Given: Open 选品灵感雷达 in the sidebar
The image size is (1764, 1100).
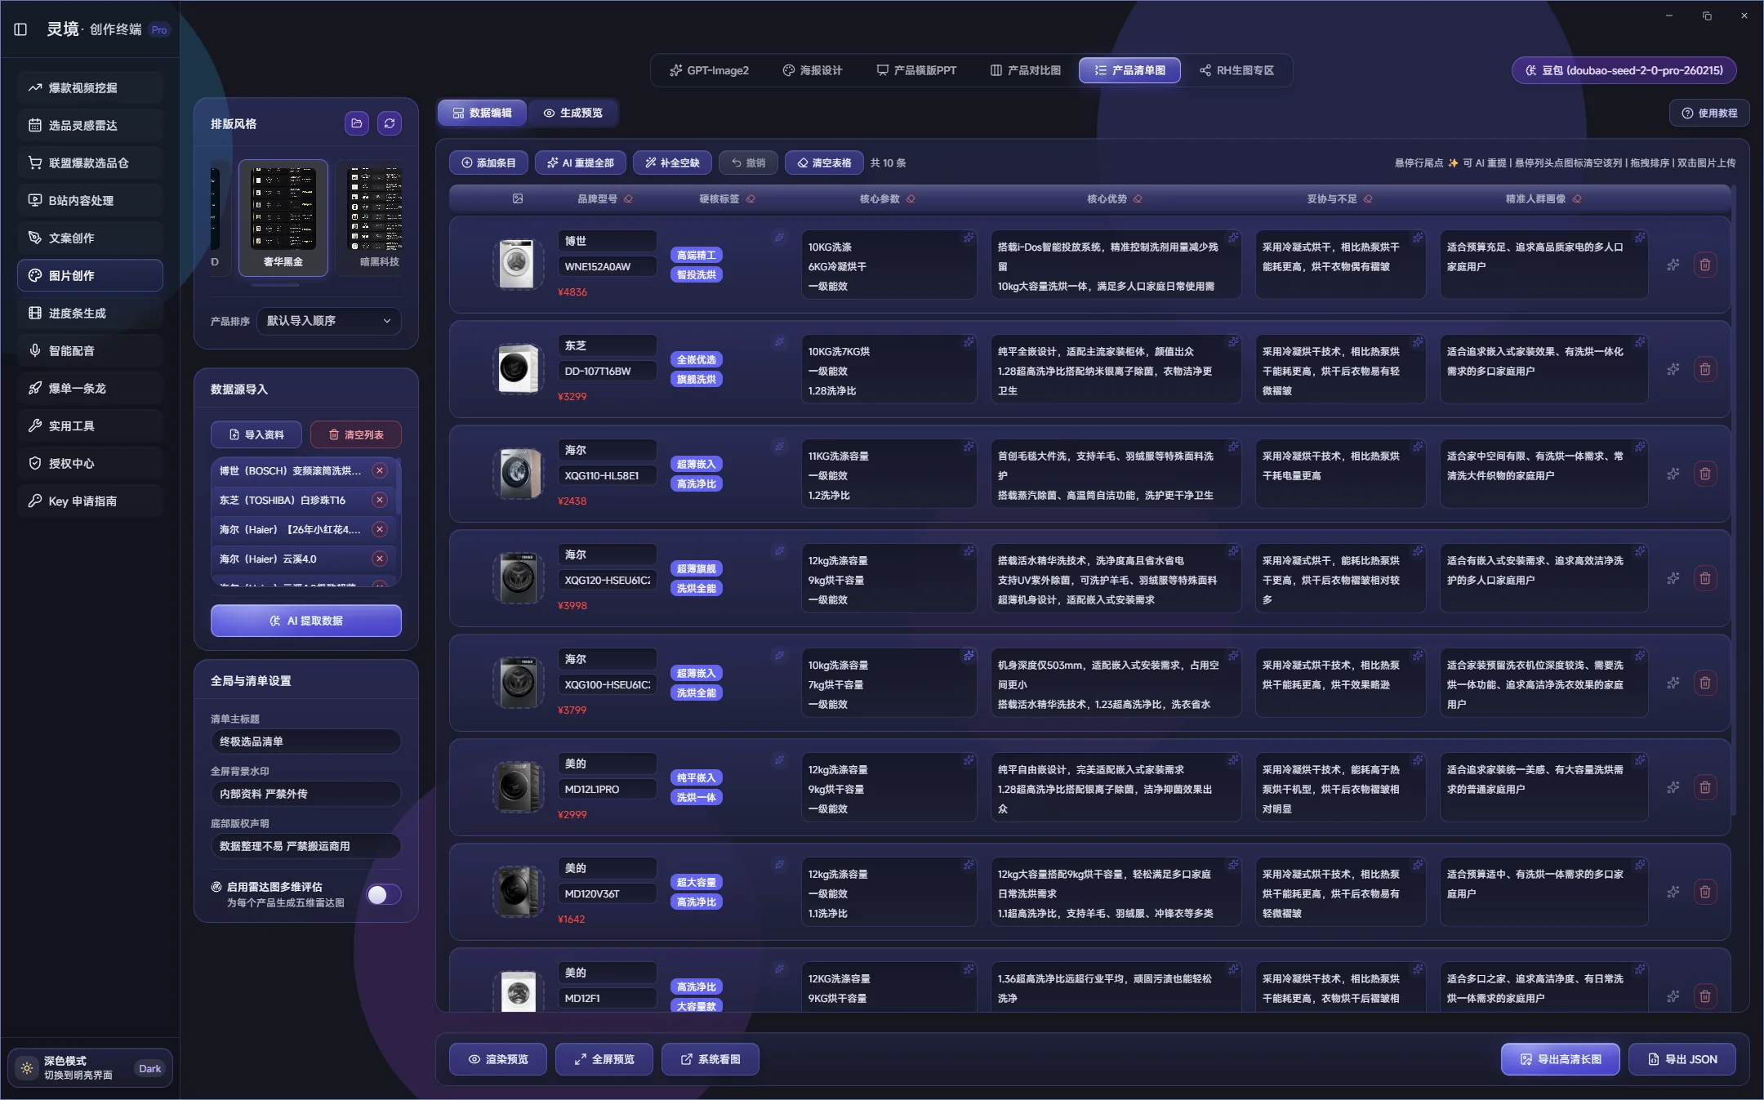Looking at the screenshot, I should click(x=90, y=125).
